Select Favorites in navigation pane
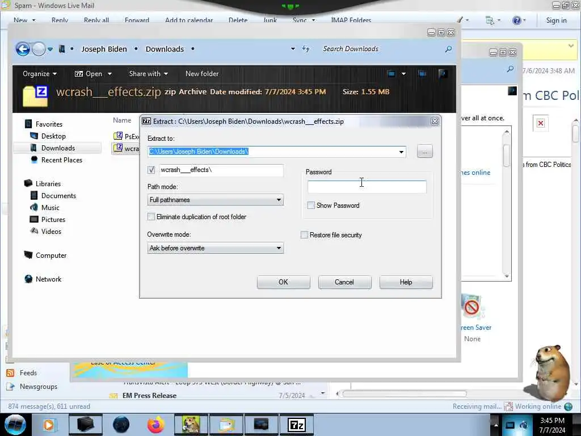 click(49, 124)
